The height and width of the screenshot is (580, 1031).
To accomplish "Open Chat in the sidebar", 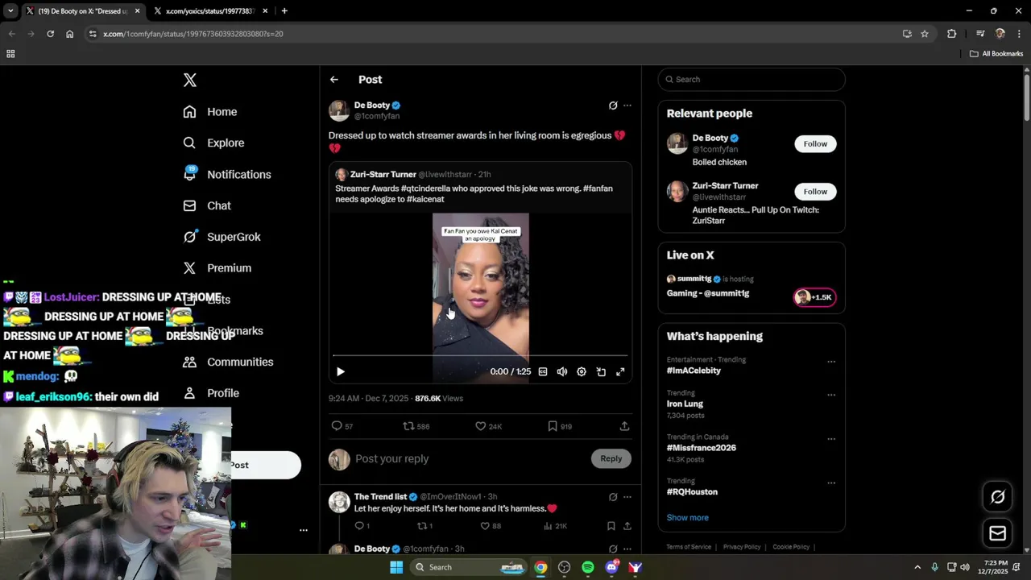I will (x=207, y=205).
